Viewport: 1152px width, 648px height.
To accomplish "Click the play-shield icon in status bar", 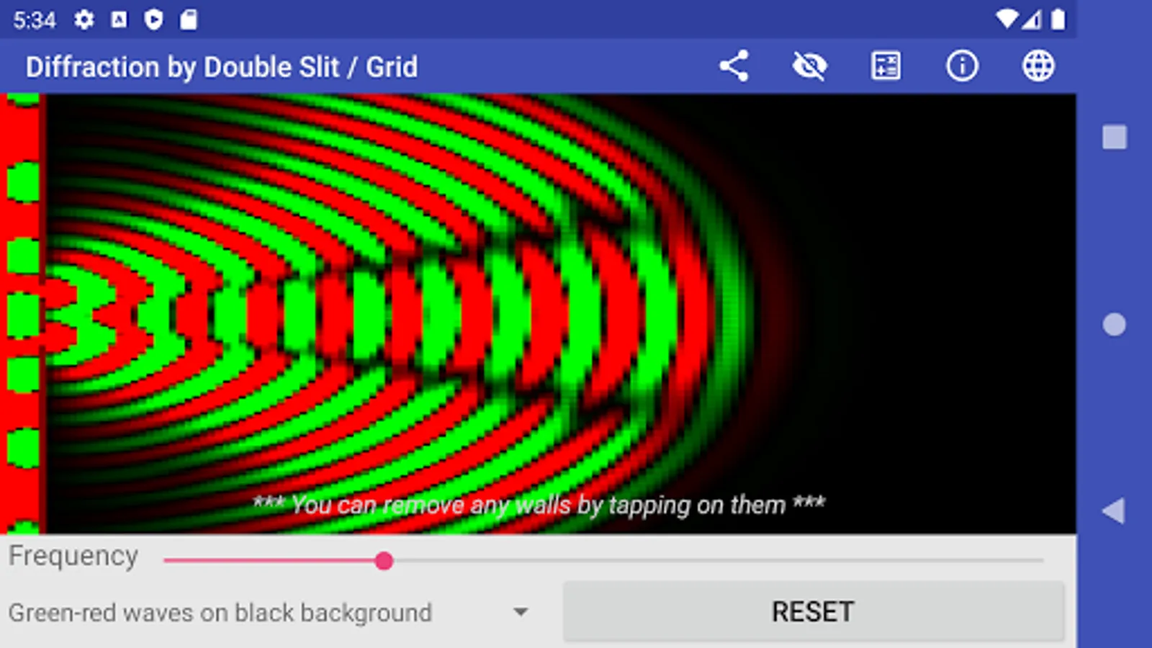I will click(153, 19).
